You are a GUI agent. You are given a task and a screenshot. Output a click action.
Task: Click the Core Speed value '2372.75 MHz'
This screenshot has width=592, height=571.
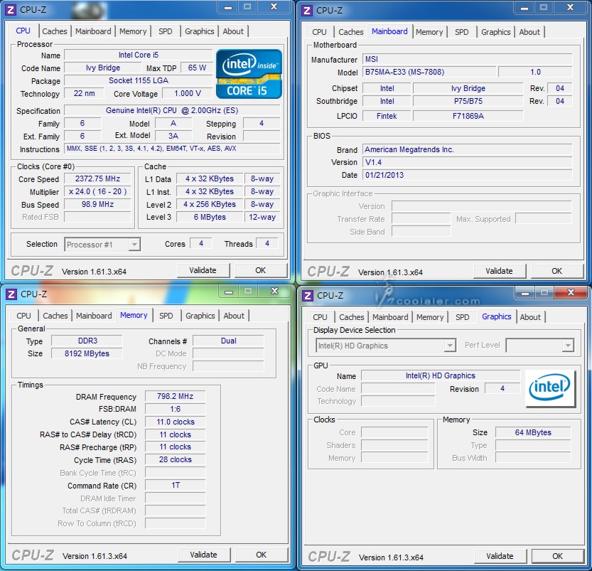97,178
